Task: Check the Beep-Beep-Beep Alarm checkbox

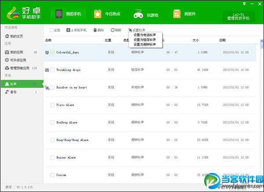Action: (x=52, y=140)
